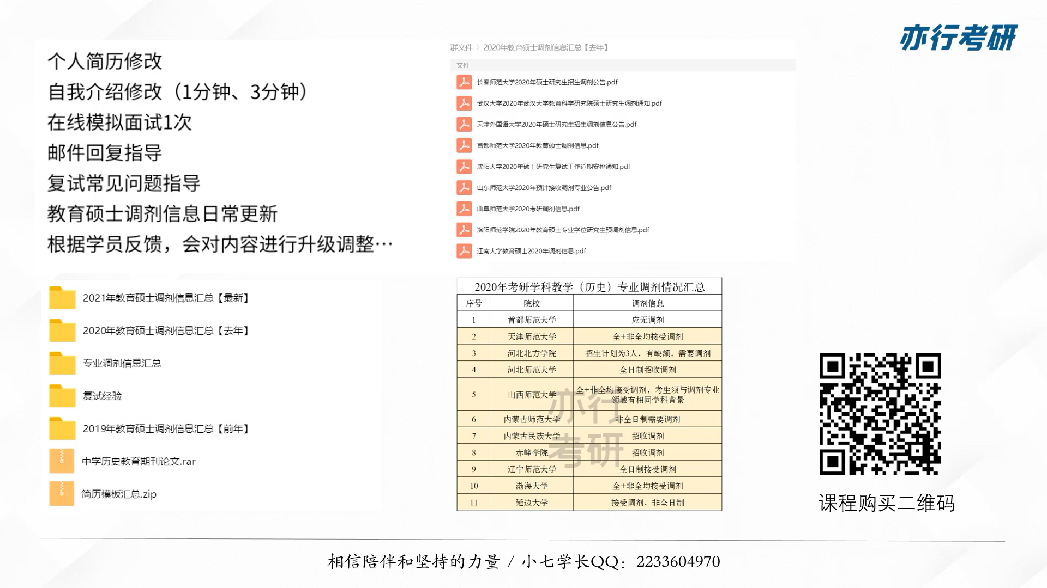Click QQ number 2233604970
1047x588 pixels.
tap(678, 562)
